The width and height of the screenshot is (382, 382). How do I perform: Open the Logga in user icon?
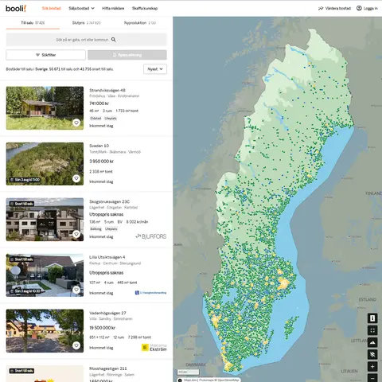click(x=359, y=8)
